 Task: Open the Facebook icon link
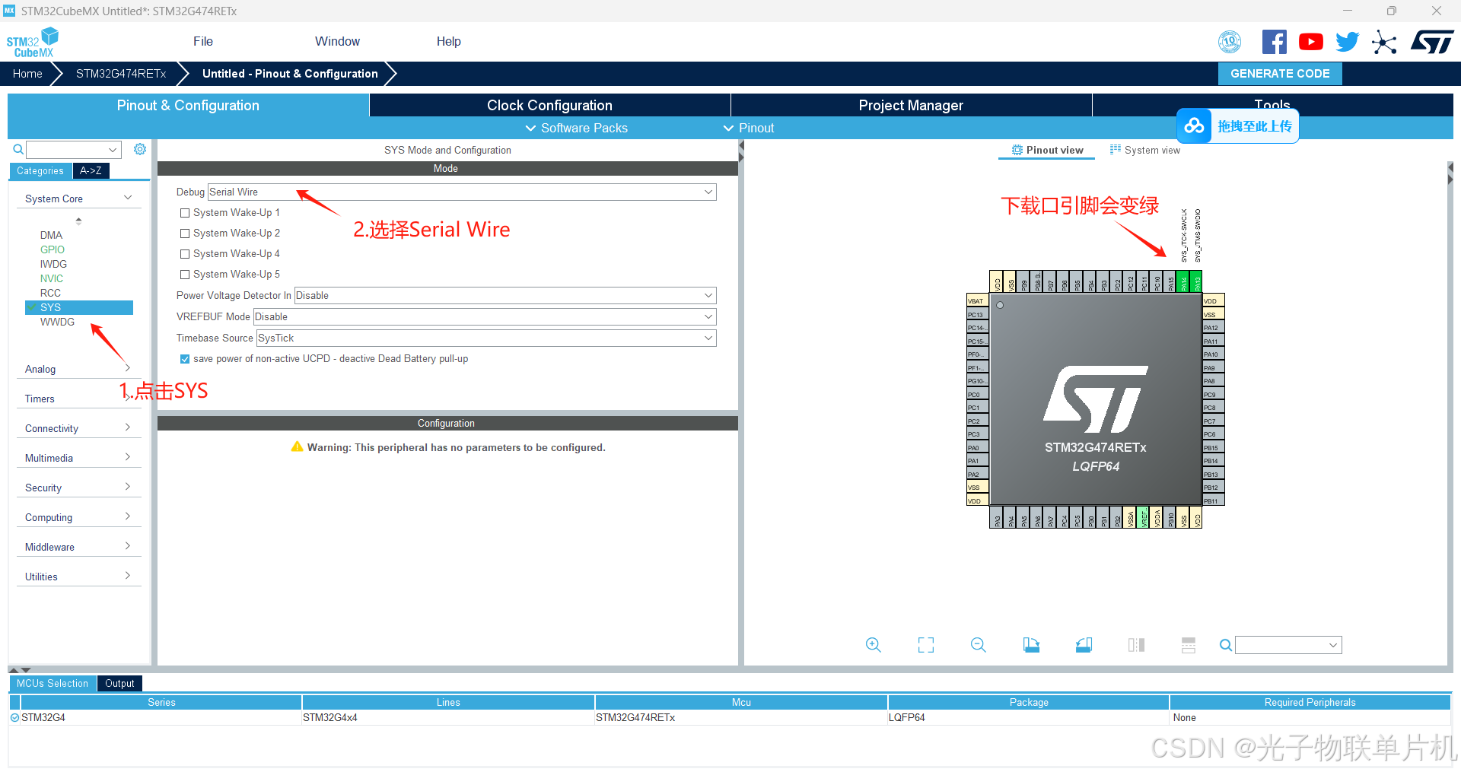1274,42
